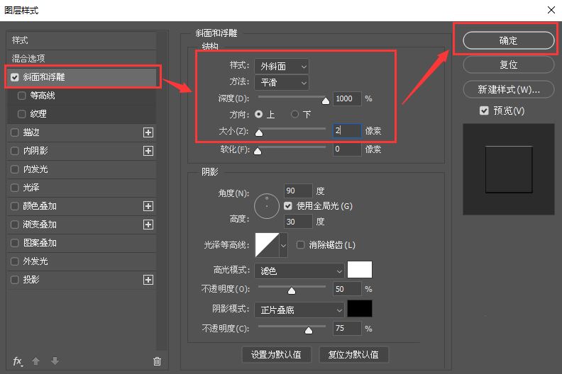The image size is (562, 374).
Task: Click the 光泽等高线 contour thumbnail
Action: [x=267, y=245]
